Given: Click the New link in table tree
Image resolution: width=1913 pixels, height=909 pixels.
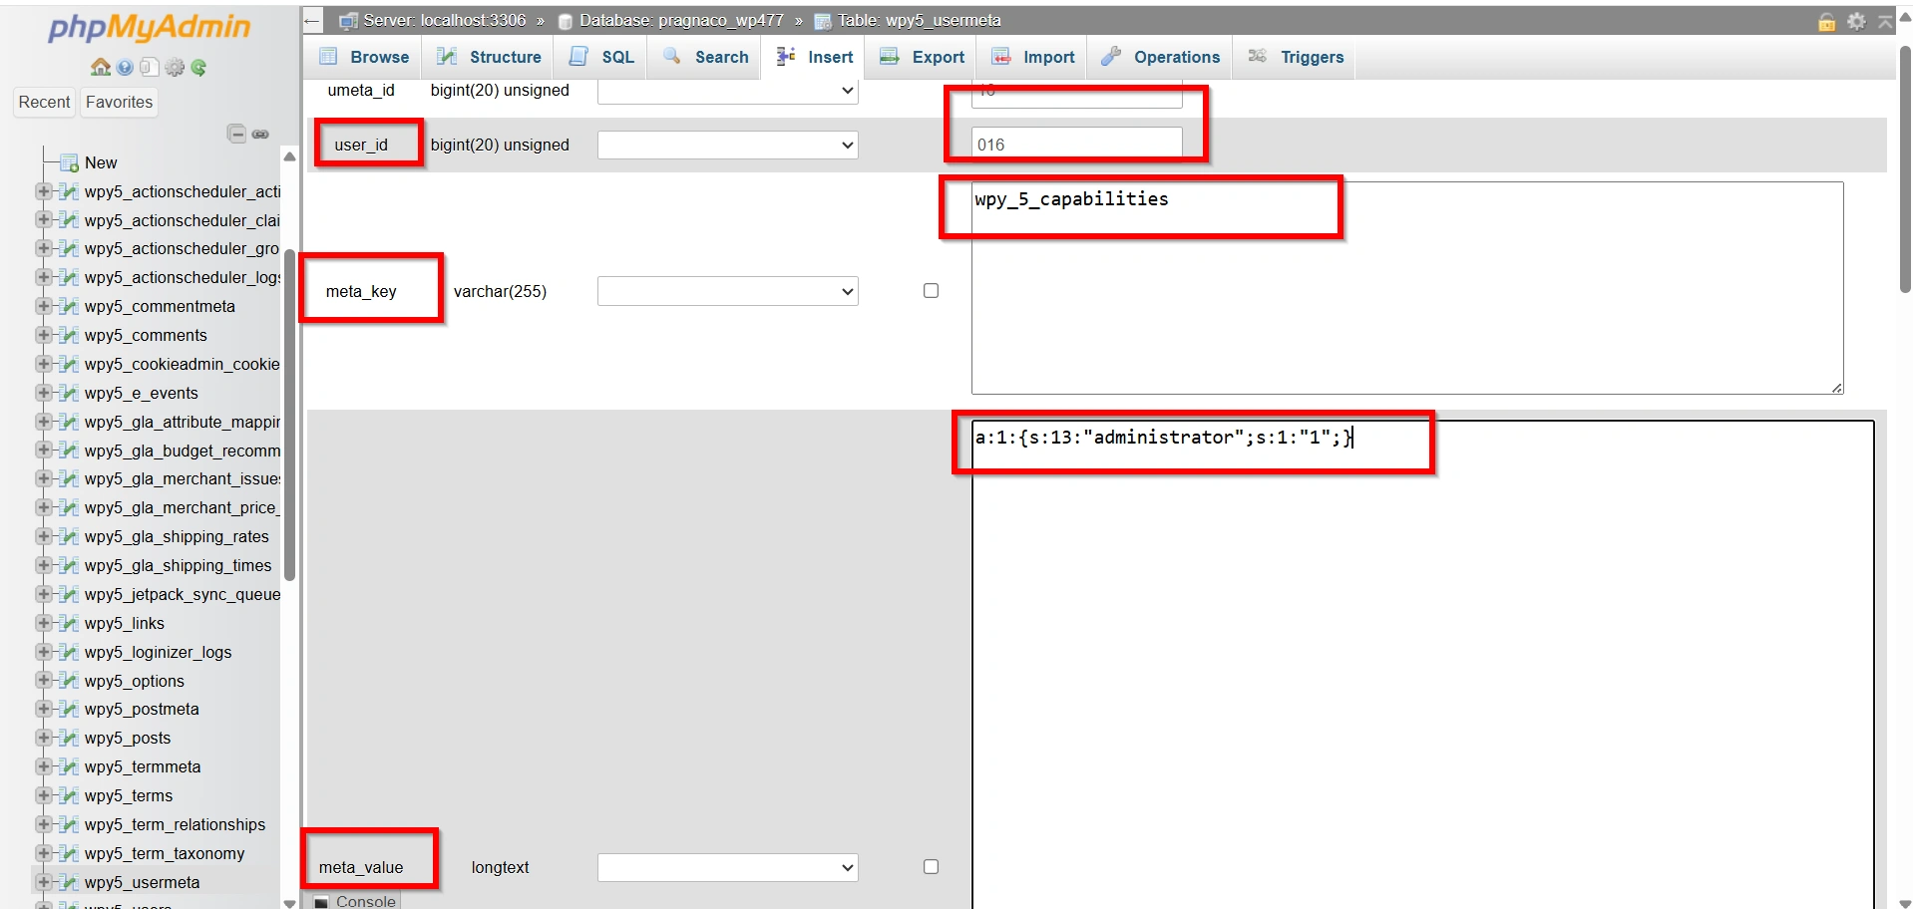Looking at the screenshot, I should [x=101, y=162].
